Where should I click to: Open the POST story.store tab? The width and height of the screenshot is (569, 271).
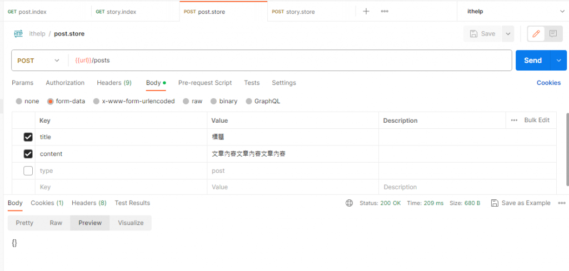click(x=311, y=12)
